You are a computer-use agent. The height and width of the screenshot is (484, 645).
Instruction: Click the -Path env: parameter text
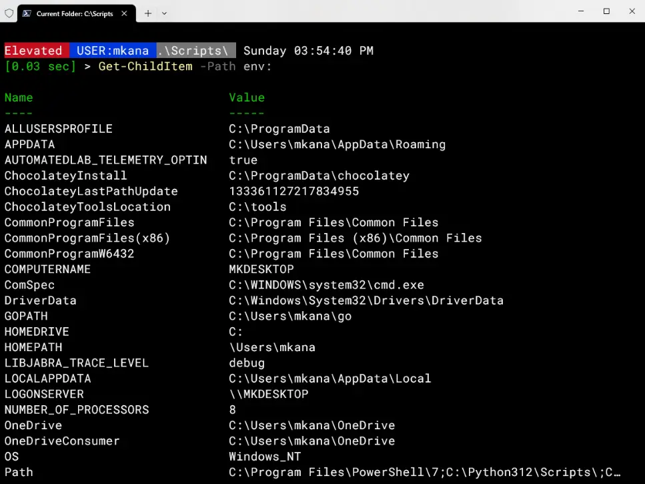click(x=233, y=66)
